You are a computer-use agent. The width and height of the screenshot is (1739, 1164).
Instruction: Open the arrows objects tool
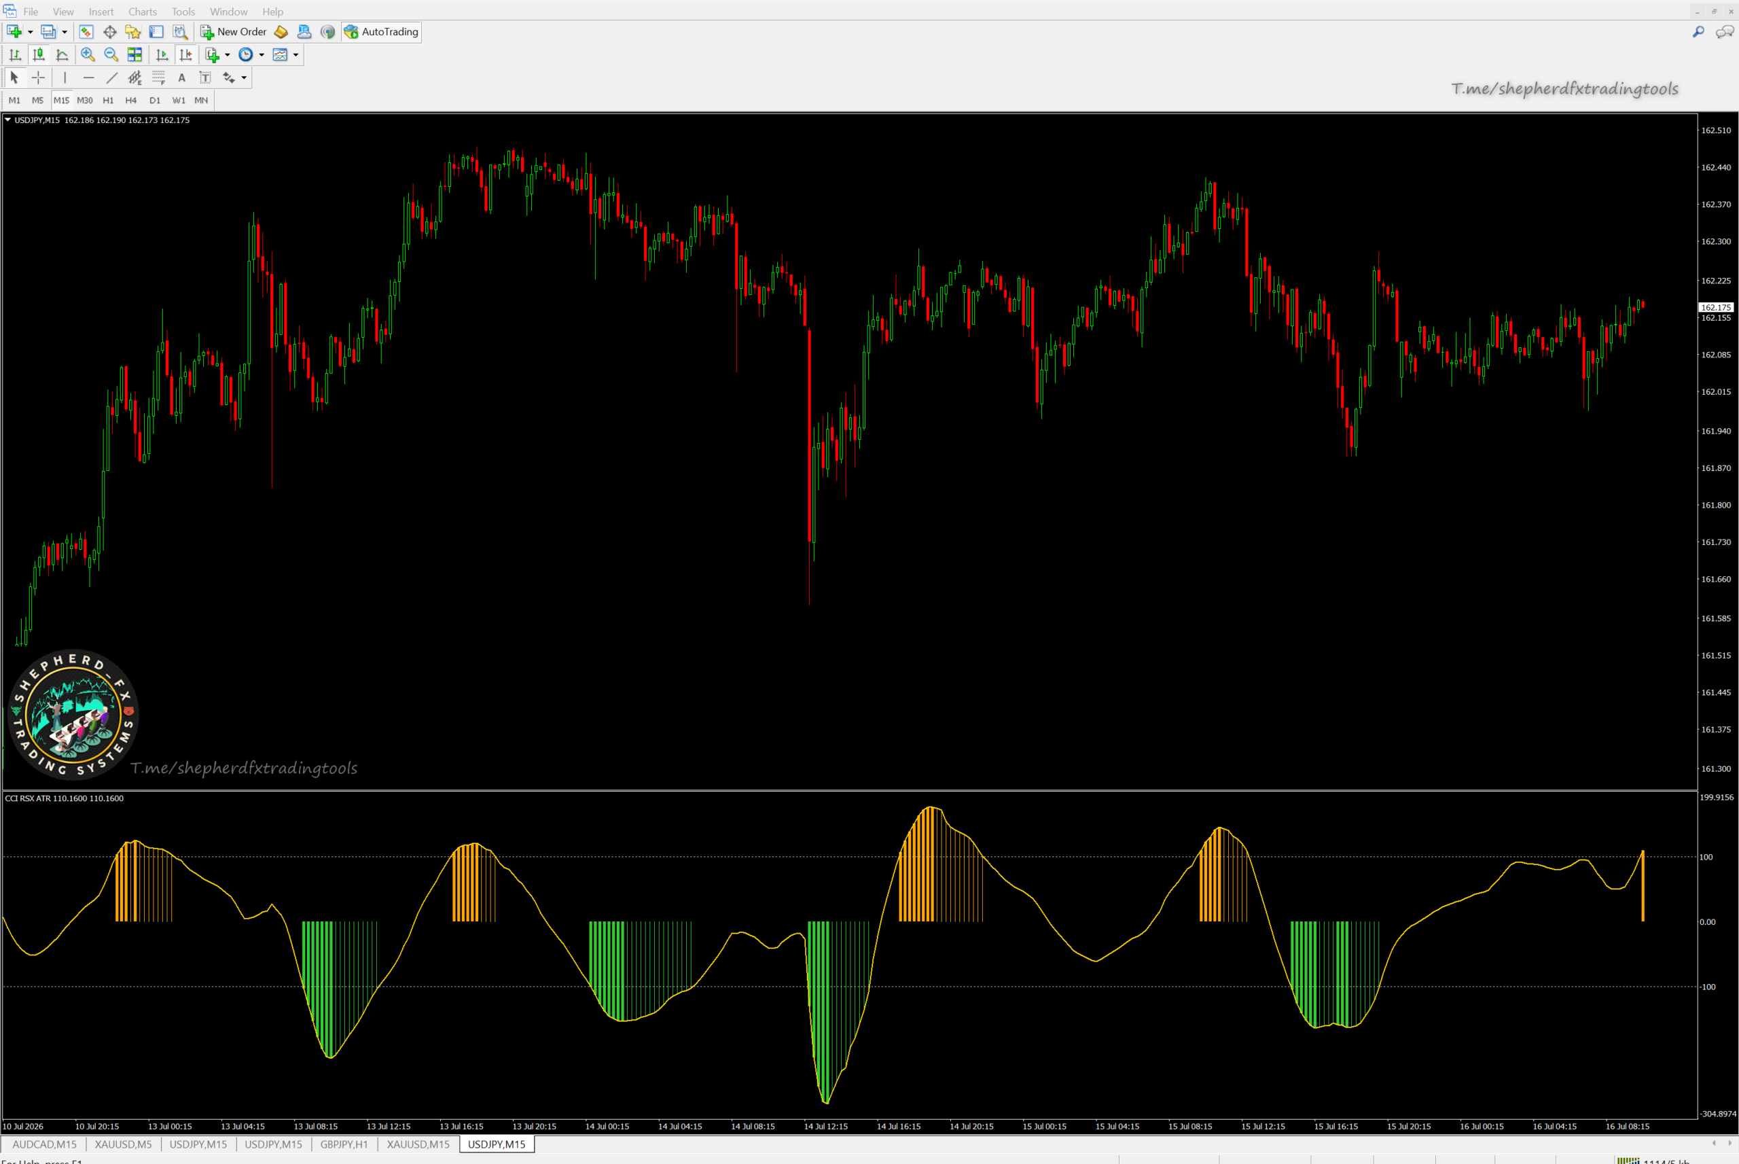(x=228, y=78)
